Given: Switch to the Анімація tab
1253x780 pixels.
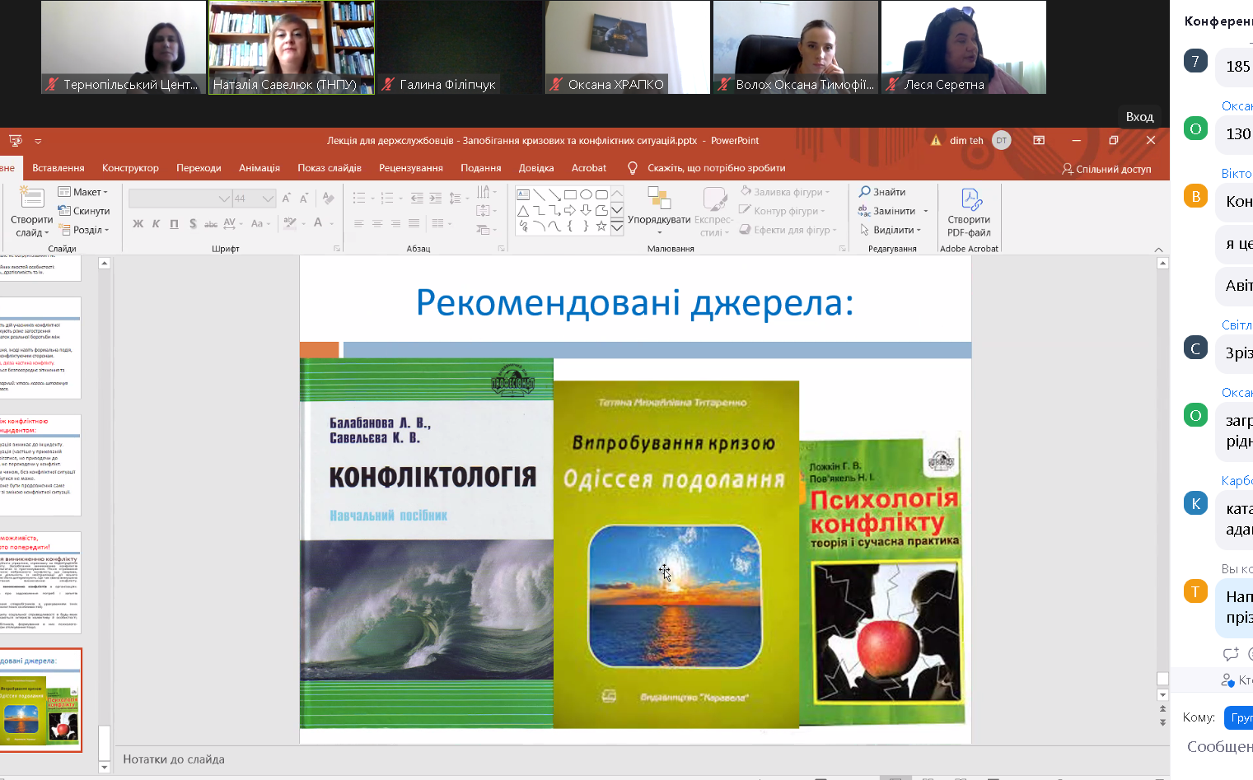Looking at the screenshot, I should (x=259, y=168).
